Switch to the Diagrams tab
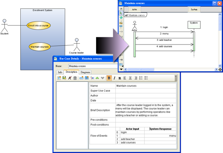223x153 pixels. (85, 72)
